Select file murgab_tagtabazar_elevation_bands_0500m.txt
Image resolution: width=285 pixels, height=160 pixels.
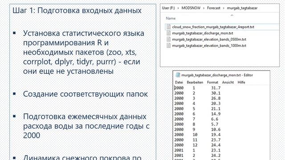tap(209, 39)
